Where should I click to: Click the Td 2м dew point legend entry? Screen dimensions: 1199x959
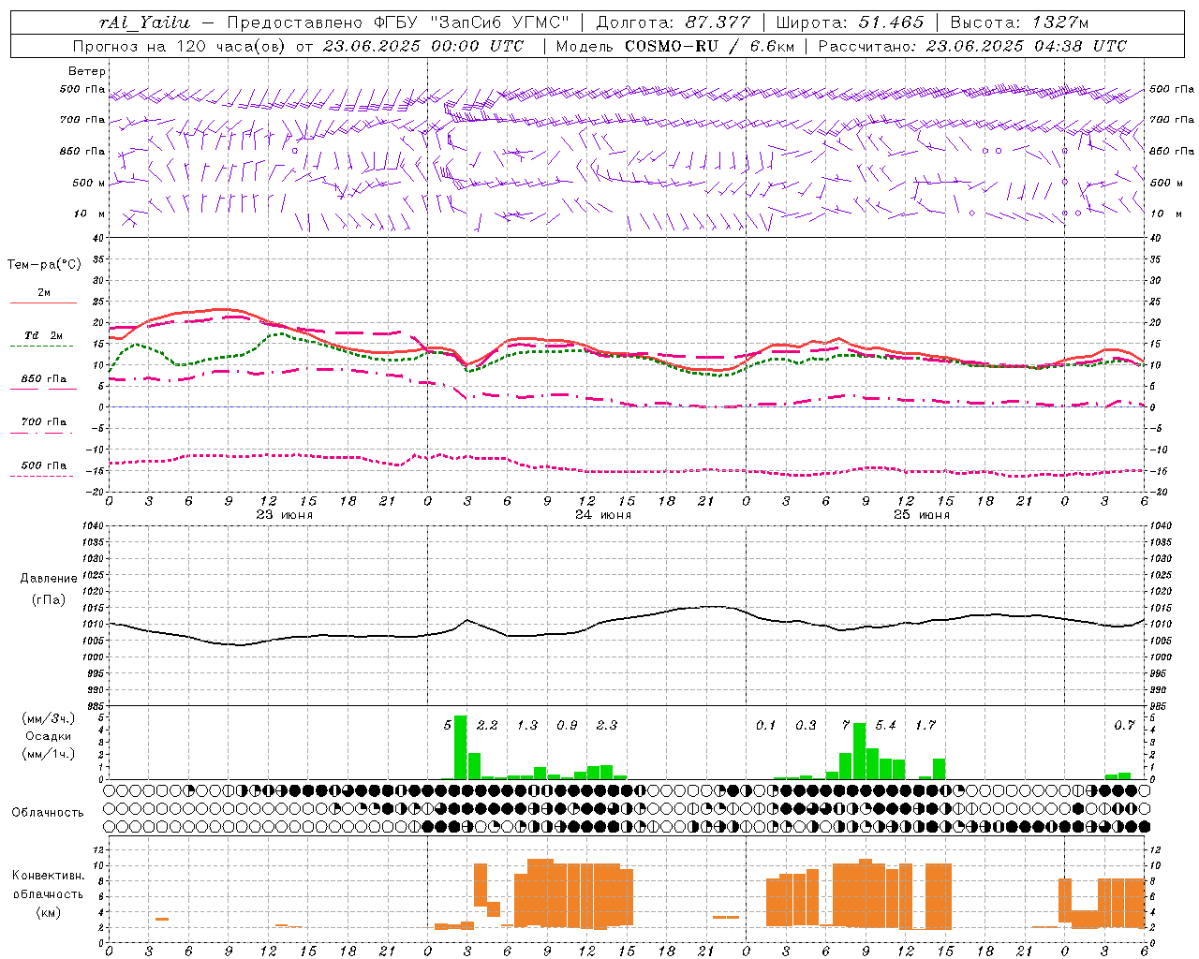(x=43, y=335)
